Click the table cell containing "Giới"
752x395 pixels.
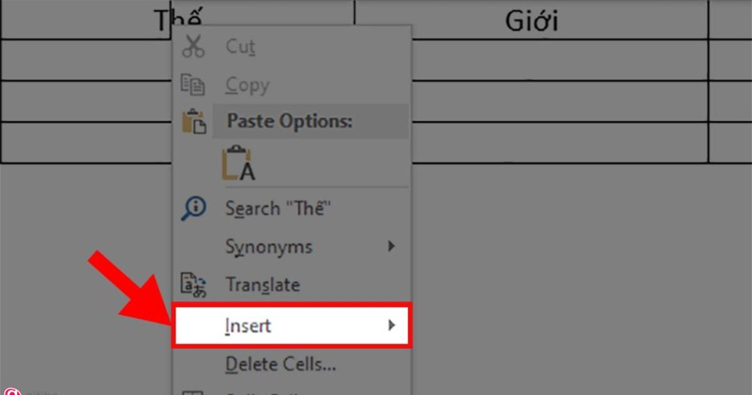tap(531, 21)
